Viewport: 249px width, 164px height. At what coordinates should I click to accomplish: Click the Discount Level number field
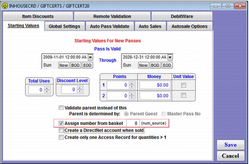point(69,89)
